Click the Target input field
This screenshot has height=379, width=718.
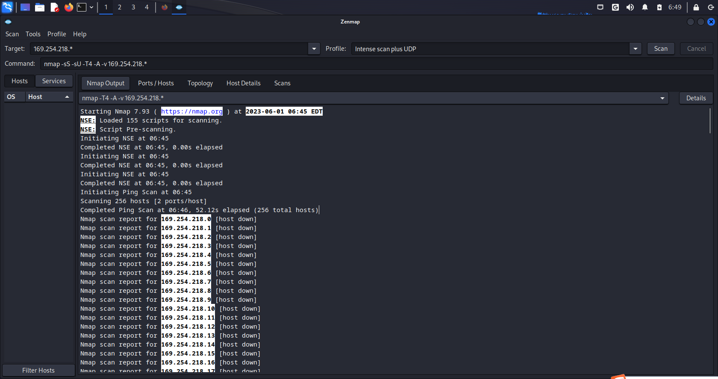[169, 49]
